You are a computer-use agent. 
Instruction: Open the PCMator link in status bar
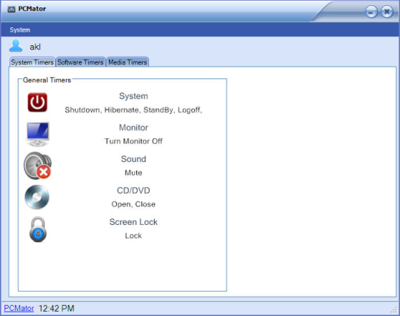(19, 309)
